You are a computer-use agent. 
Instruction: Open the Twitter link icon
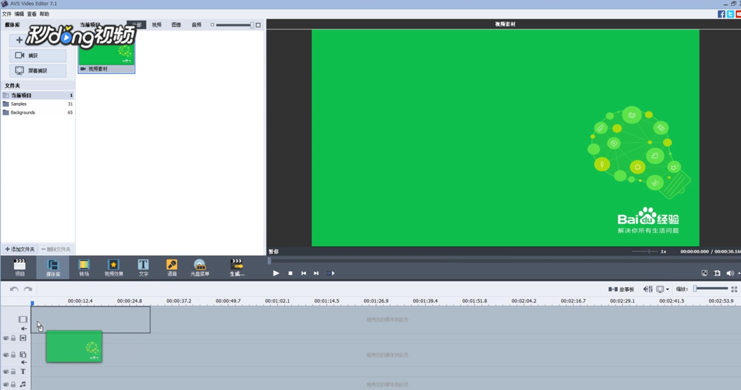pos(730,14)
